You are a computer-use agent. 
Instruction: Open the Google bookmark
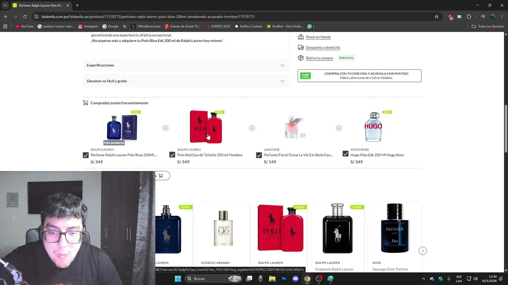(110, 27)
